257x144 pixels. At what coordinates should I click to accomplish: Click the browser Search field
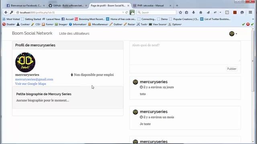pos(156,12)
